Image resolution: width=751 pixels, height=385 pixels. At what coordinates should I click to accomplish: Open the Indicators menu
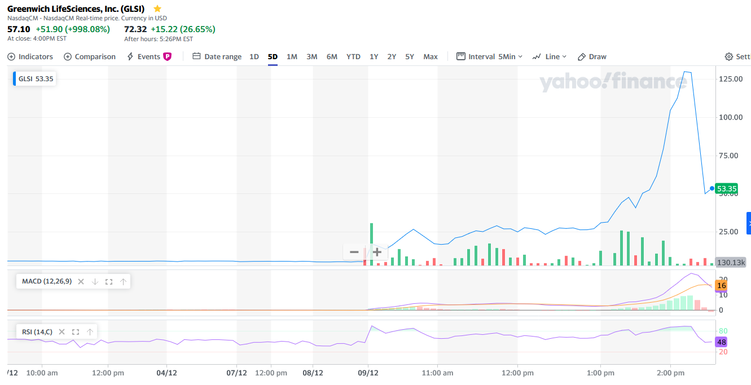[30, 56]
